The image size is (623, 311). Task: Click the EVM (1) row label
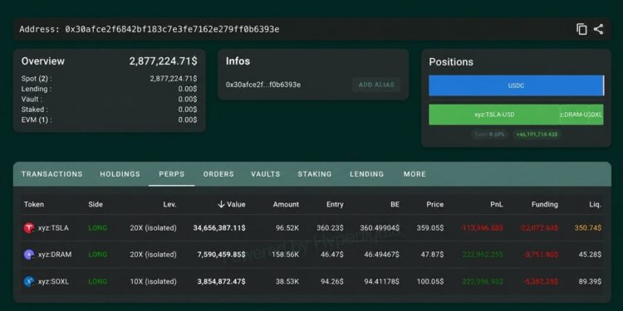37,119
